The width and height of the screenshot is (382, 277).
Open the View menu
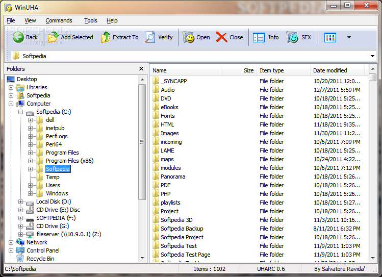pos(30,20)
